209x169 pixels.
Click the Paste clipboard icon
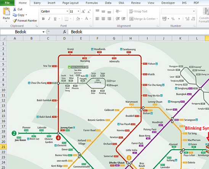coord(6,11)
